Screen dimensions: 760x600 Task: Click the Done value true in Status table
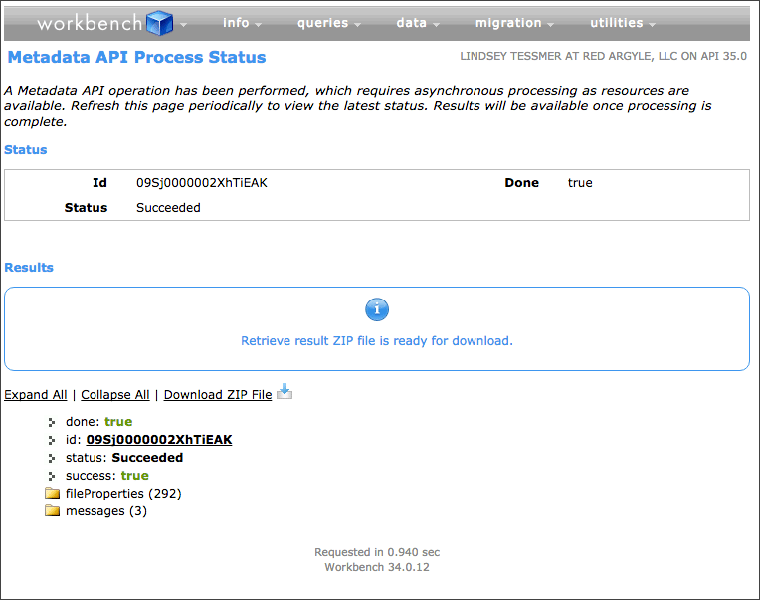[580, 183]
